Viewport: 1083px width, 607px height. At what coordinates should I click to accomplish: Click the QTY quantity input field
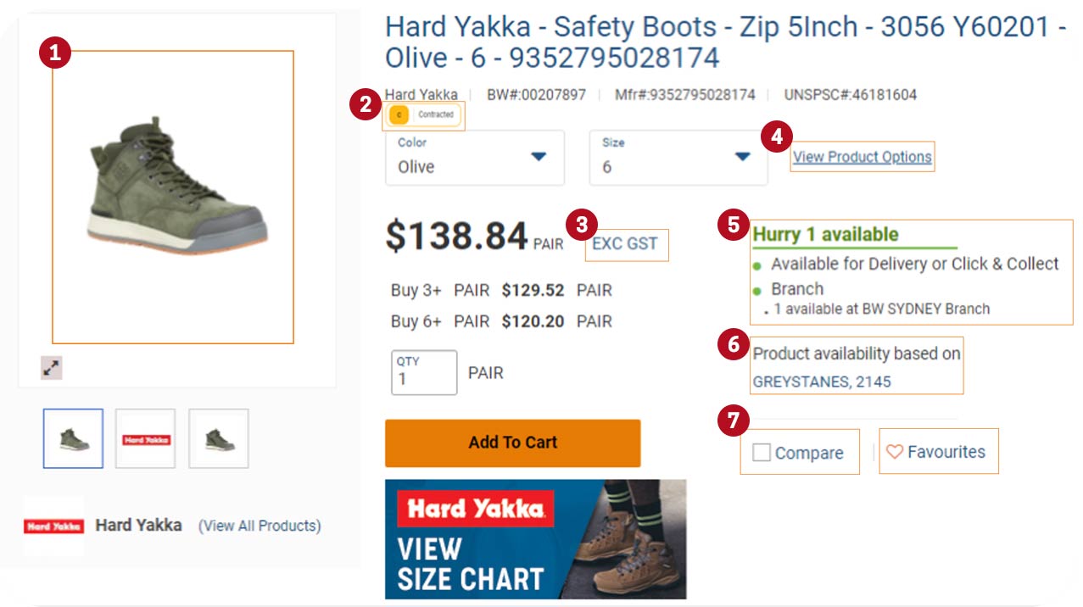click(424, 372)
